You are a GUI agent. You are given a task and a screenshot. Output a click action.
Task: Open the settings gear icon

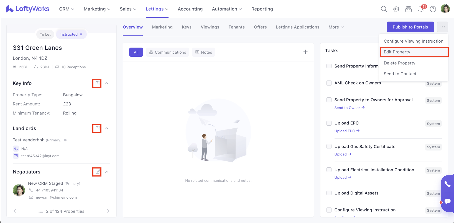396,9
